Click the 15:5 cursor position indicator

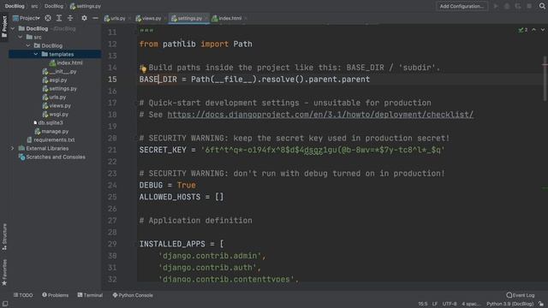[x=422, y=304]
